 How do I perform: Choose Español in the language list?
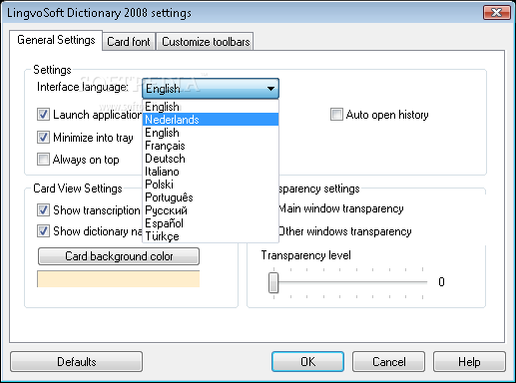tap(211, 223)
